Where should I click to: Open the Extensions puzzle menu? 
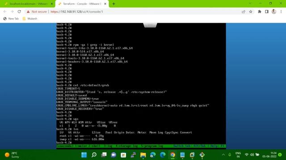point(259,12)
